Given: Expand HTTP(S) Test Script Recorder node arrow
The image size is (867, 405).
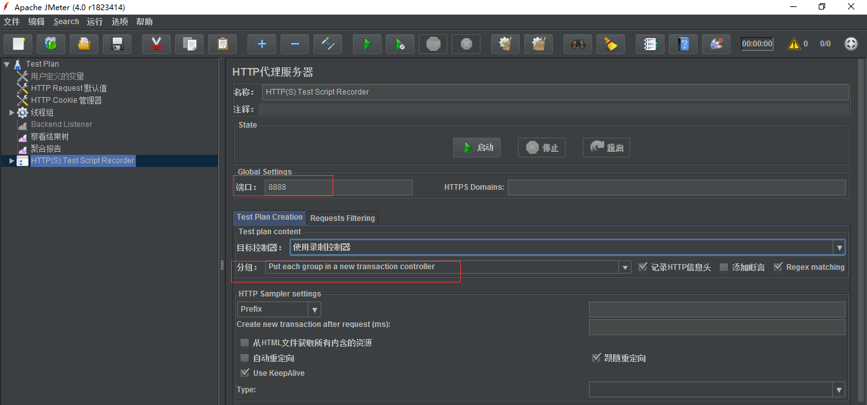Looking at the screenshot, I should point(11,161).
